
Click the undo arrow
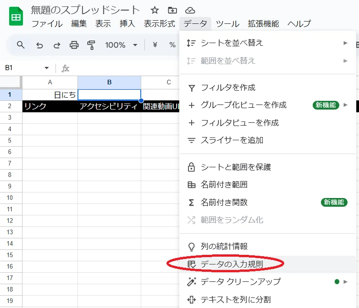click(39, 45)
